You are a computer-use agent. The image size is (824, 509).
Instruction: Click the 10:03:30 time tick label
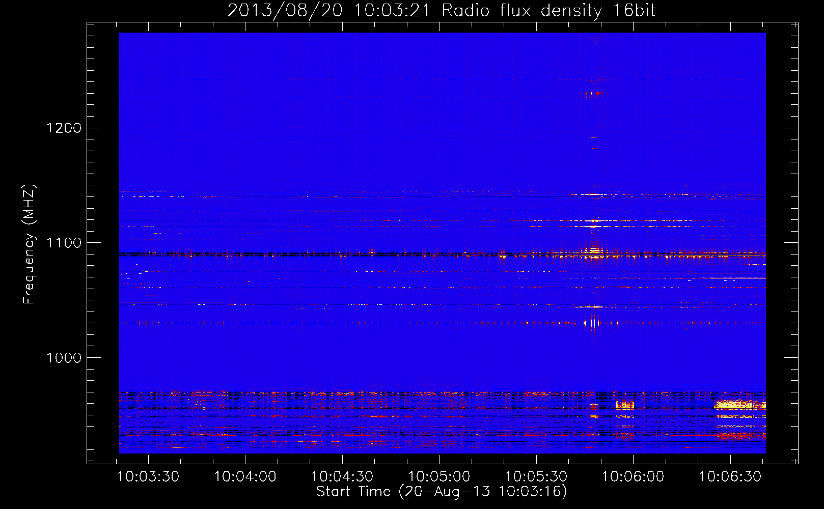click(x=148, y=477)
